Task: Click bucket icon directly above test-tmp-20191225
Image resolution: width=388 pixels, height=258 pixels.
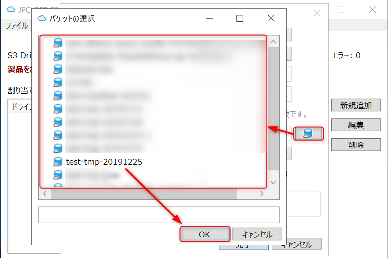Action: click(58, 148)
